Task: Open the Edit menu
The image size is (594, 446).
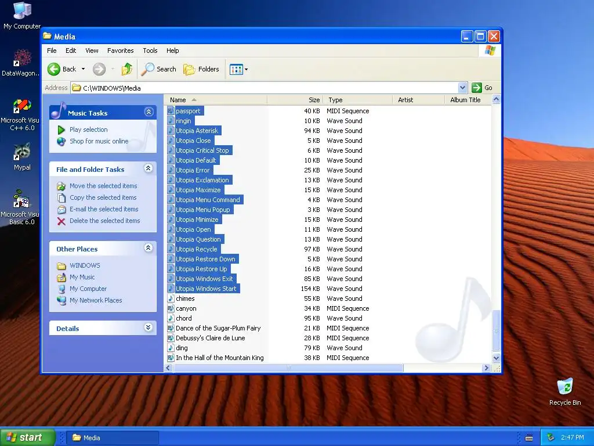Action: 70,51
